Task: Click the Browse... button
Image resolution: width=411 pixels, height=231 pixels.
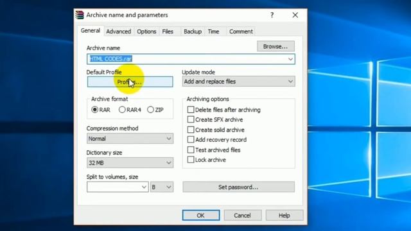Action: 275,46
